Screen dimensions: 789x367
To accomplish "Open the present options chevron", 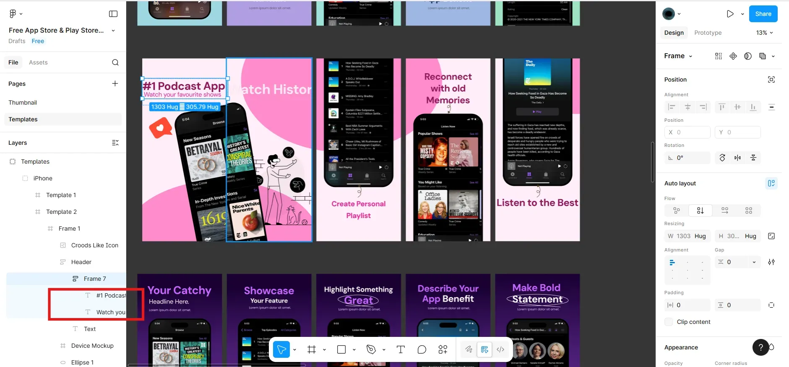I will pyautogui.click(x=742, y=14).
